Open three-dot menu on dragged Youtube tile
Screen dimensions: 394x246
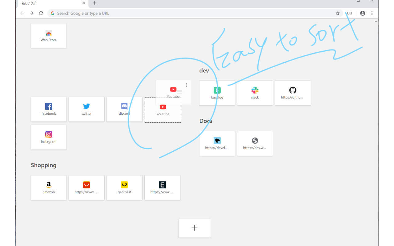click(187, 85)
